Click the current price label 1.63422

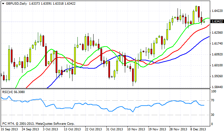click(217, 21)
